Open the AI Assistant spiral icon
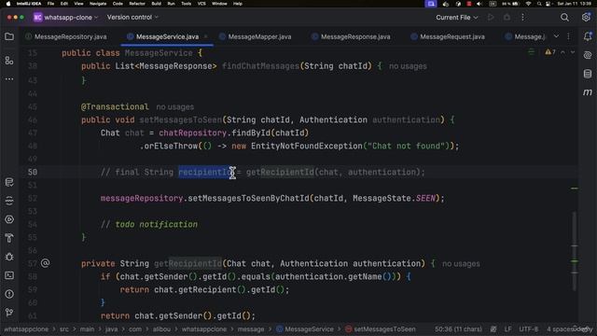This screenshot has width=597, height=336. [588, 55]
